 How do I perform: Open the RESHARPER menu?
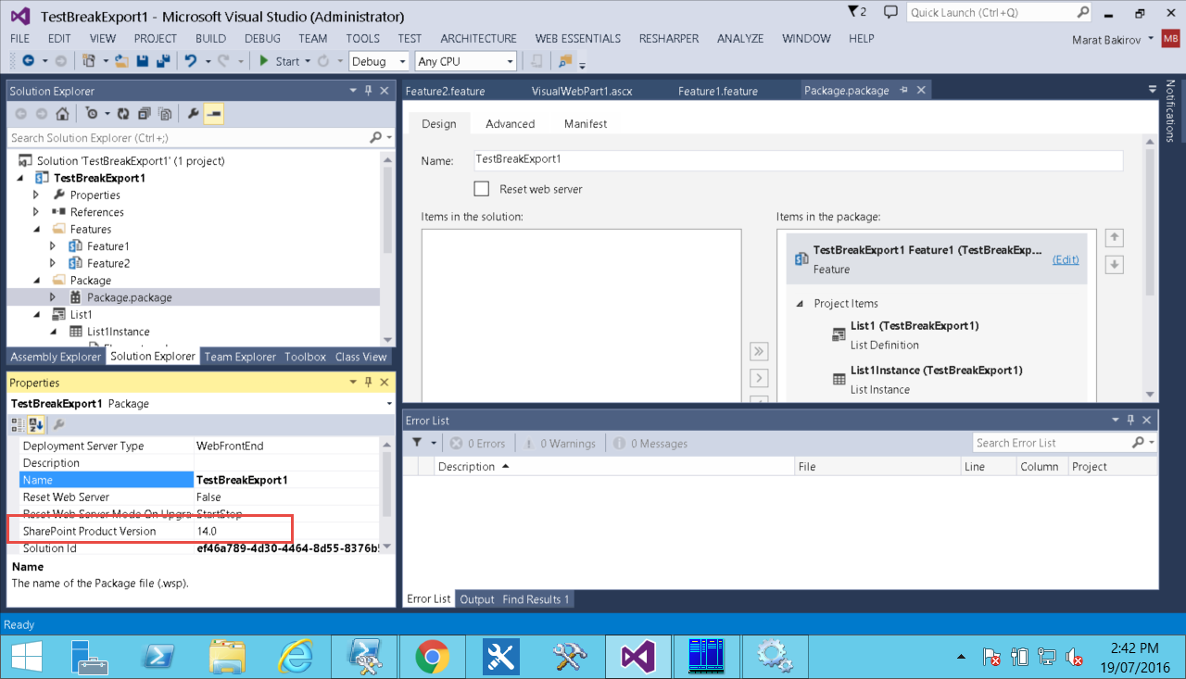(669, 39)
